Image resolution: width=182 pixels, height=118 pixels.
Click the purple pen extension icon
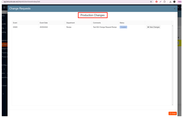[160, 2]
